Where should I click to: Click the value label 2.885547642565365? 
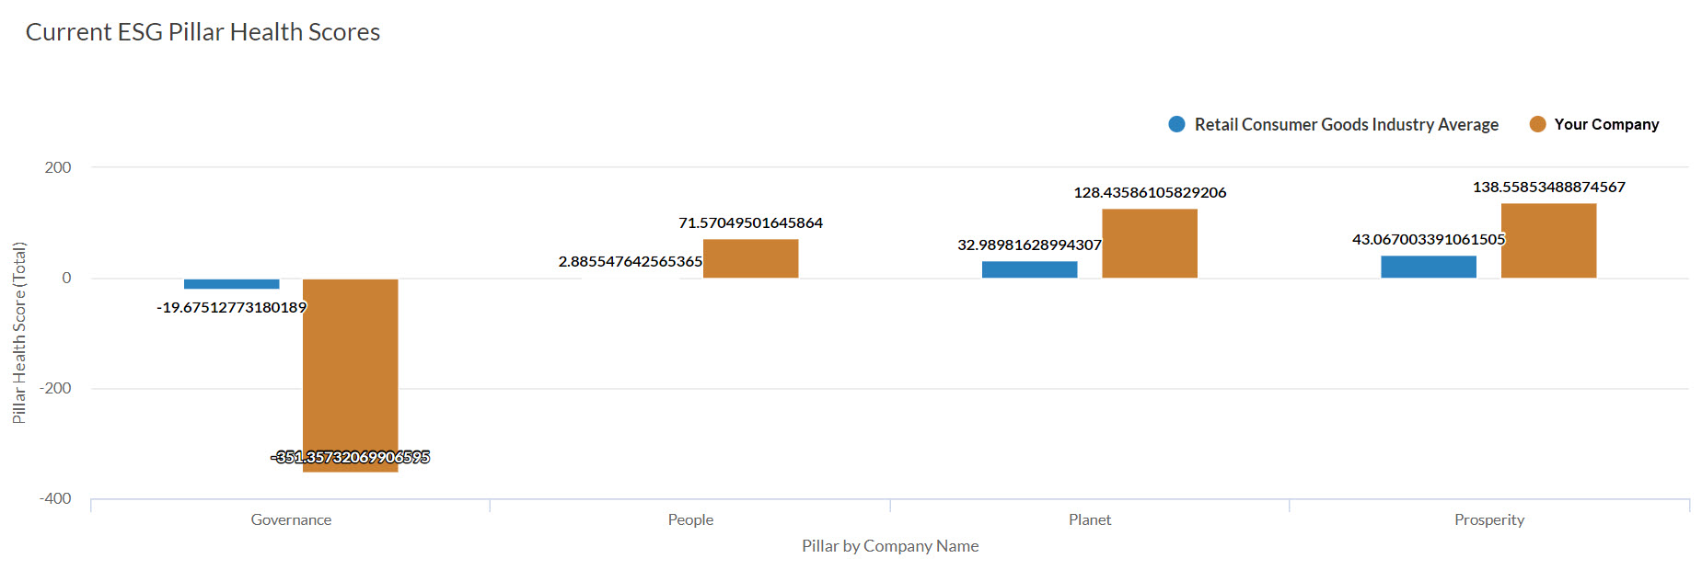click(631, 261)
